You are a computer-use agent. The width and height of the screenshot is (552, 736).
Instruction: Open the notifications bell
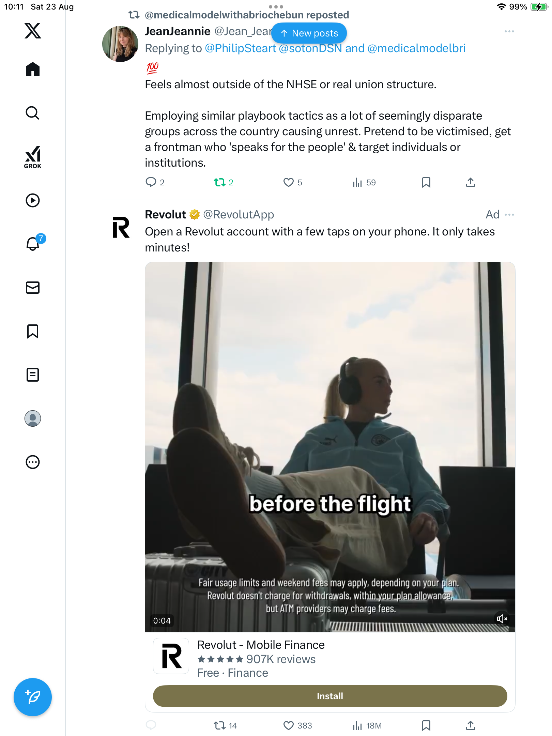pos(33,244)
